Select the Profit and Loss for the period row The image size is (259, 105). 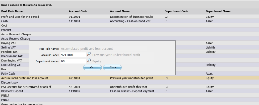click(x=20, y=17)
